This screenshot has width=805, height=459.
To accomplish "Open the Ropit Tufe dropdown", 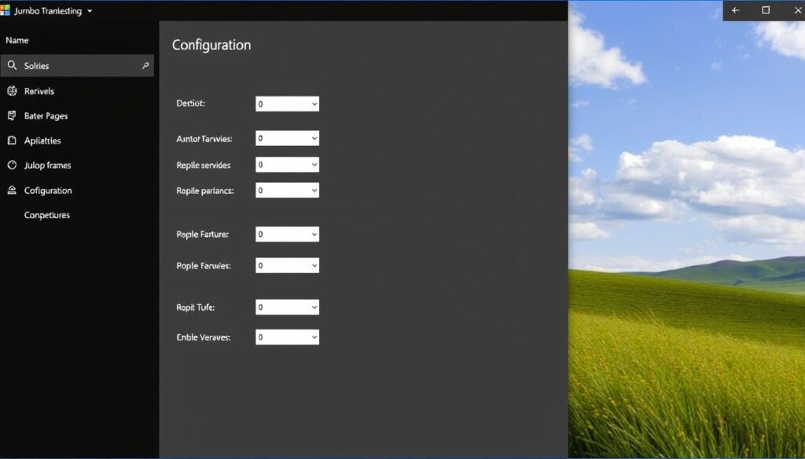I will [x=287, y=308].
